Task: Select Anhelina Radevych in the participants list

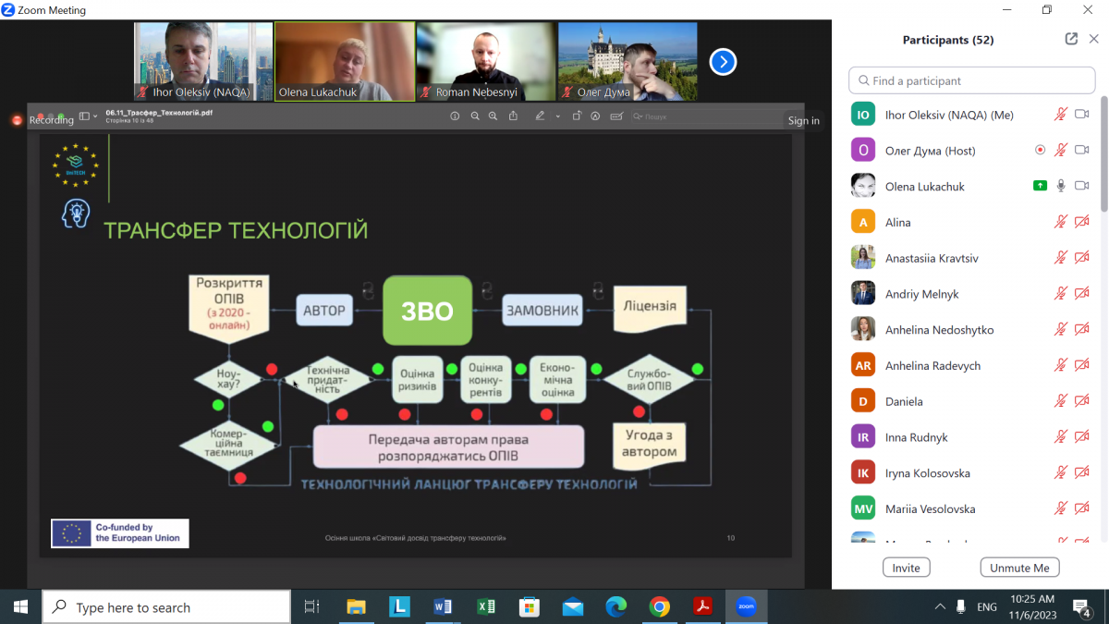Action: click(x=932, y=365)
